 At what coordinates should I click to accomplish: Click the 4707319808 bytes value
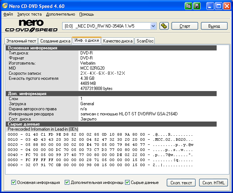coord(96,89)
